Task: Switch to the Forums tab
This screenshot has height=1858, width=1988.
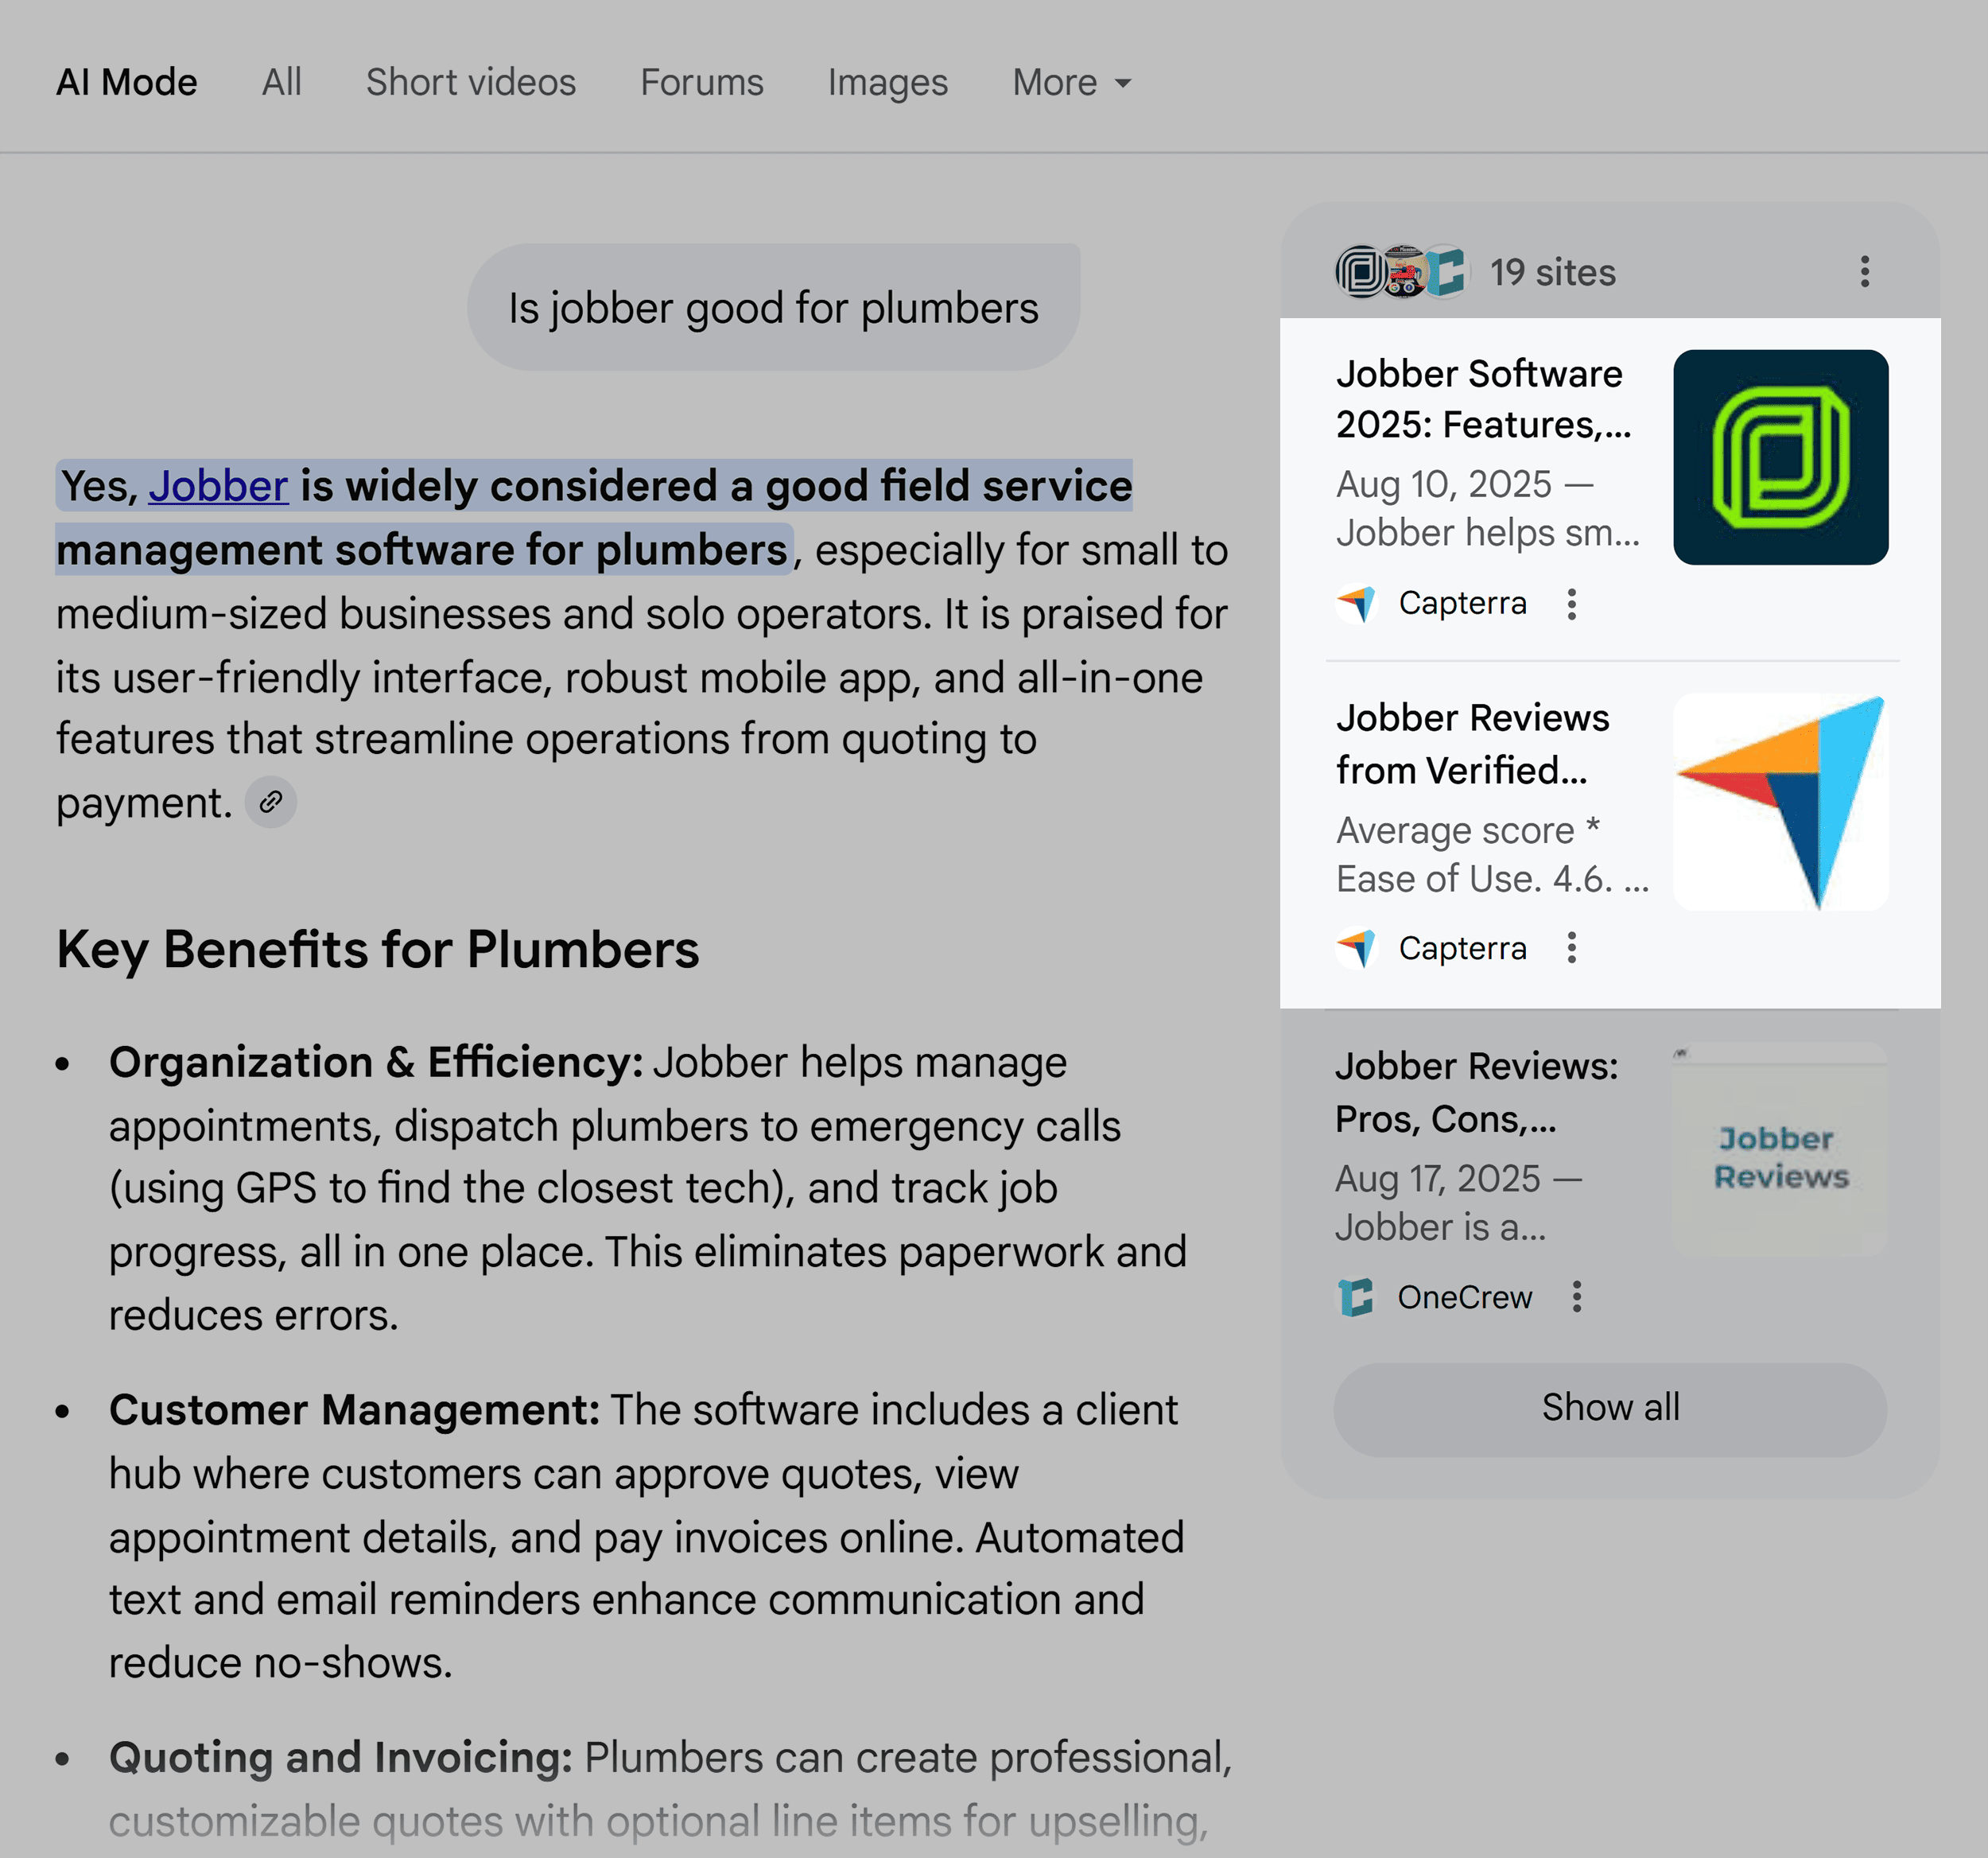Action: [701, 83]
